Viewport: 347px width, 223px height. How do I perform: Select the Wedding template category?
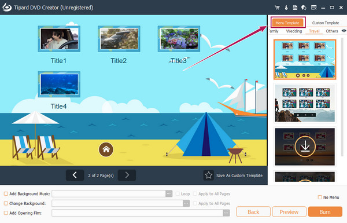point(294,31)
